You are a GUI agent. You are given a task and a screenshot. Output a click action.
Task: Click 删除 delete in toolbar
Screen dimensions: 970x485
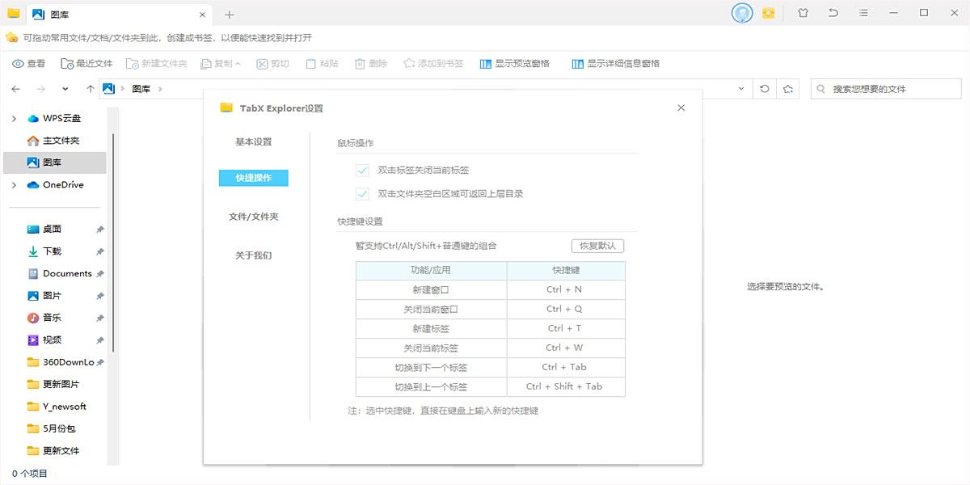tap(370, 64)
